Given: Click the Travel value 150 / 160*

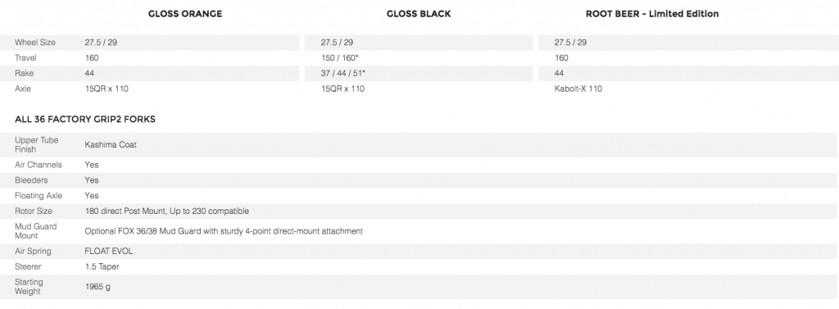Looking at the screenshot, I should (339, 58).
